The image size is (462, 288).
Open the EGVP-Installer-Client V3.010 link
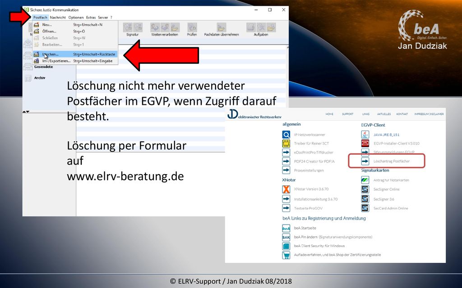pos(396,144)
